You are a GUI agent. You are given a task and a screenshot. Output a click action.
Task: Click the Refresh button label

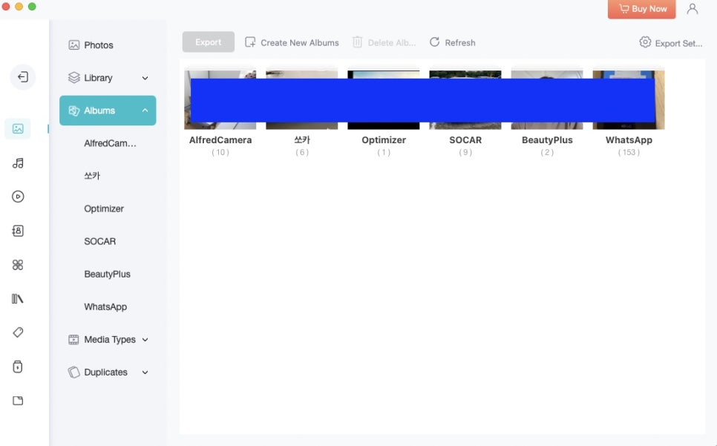[x=460, y=42]
